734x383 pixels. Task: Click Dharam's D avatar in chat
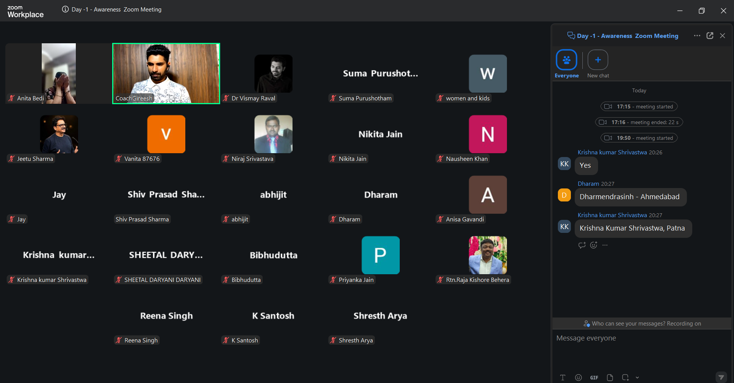click(x=564, y=195)
